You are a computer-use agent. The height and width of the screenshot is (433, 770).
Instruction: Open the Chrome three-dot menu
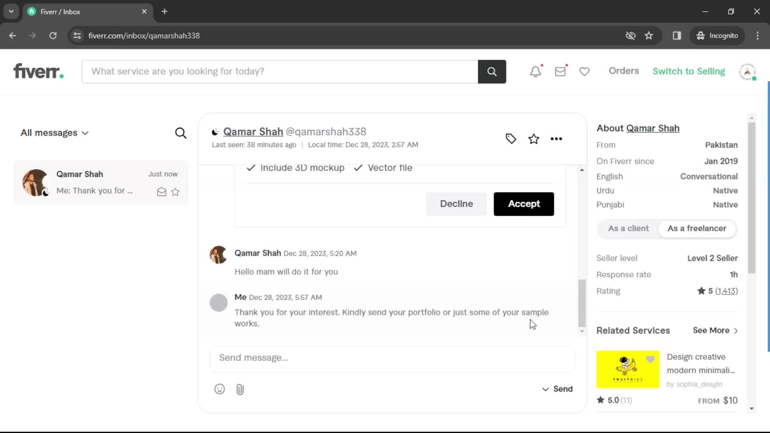coord(757,36)
